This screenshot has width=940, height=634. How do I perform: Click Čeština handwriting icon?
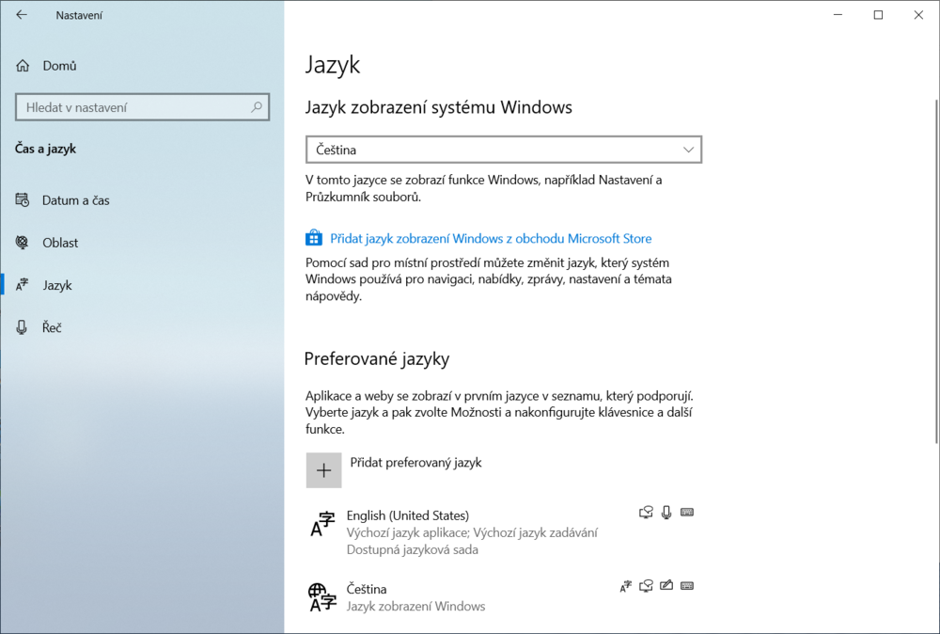pyautogui.click(x=666, y=586)
